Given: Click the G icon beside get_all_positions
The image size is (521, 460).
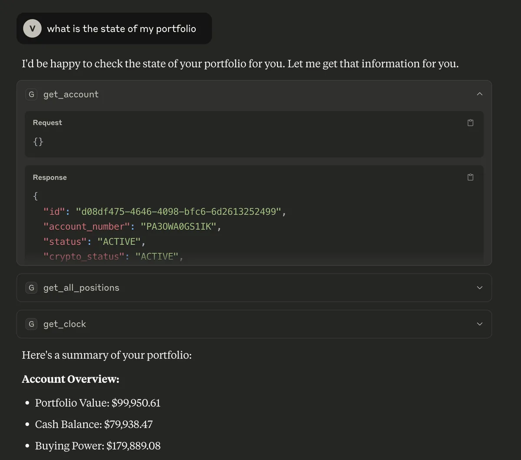Looking at the screenshot, I should tap(31, 288).
